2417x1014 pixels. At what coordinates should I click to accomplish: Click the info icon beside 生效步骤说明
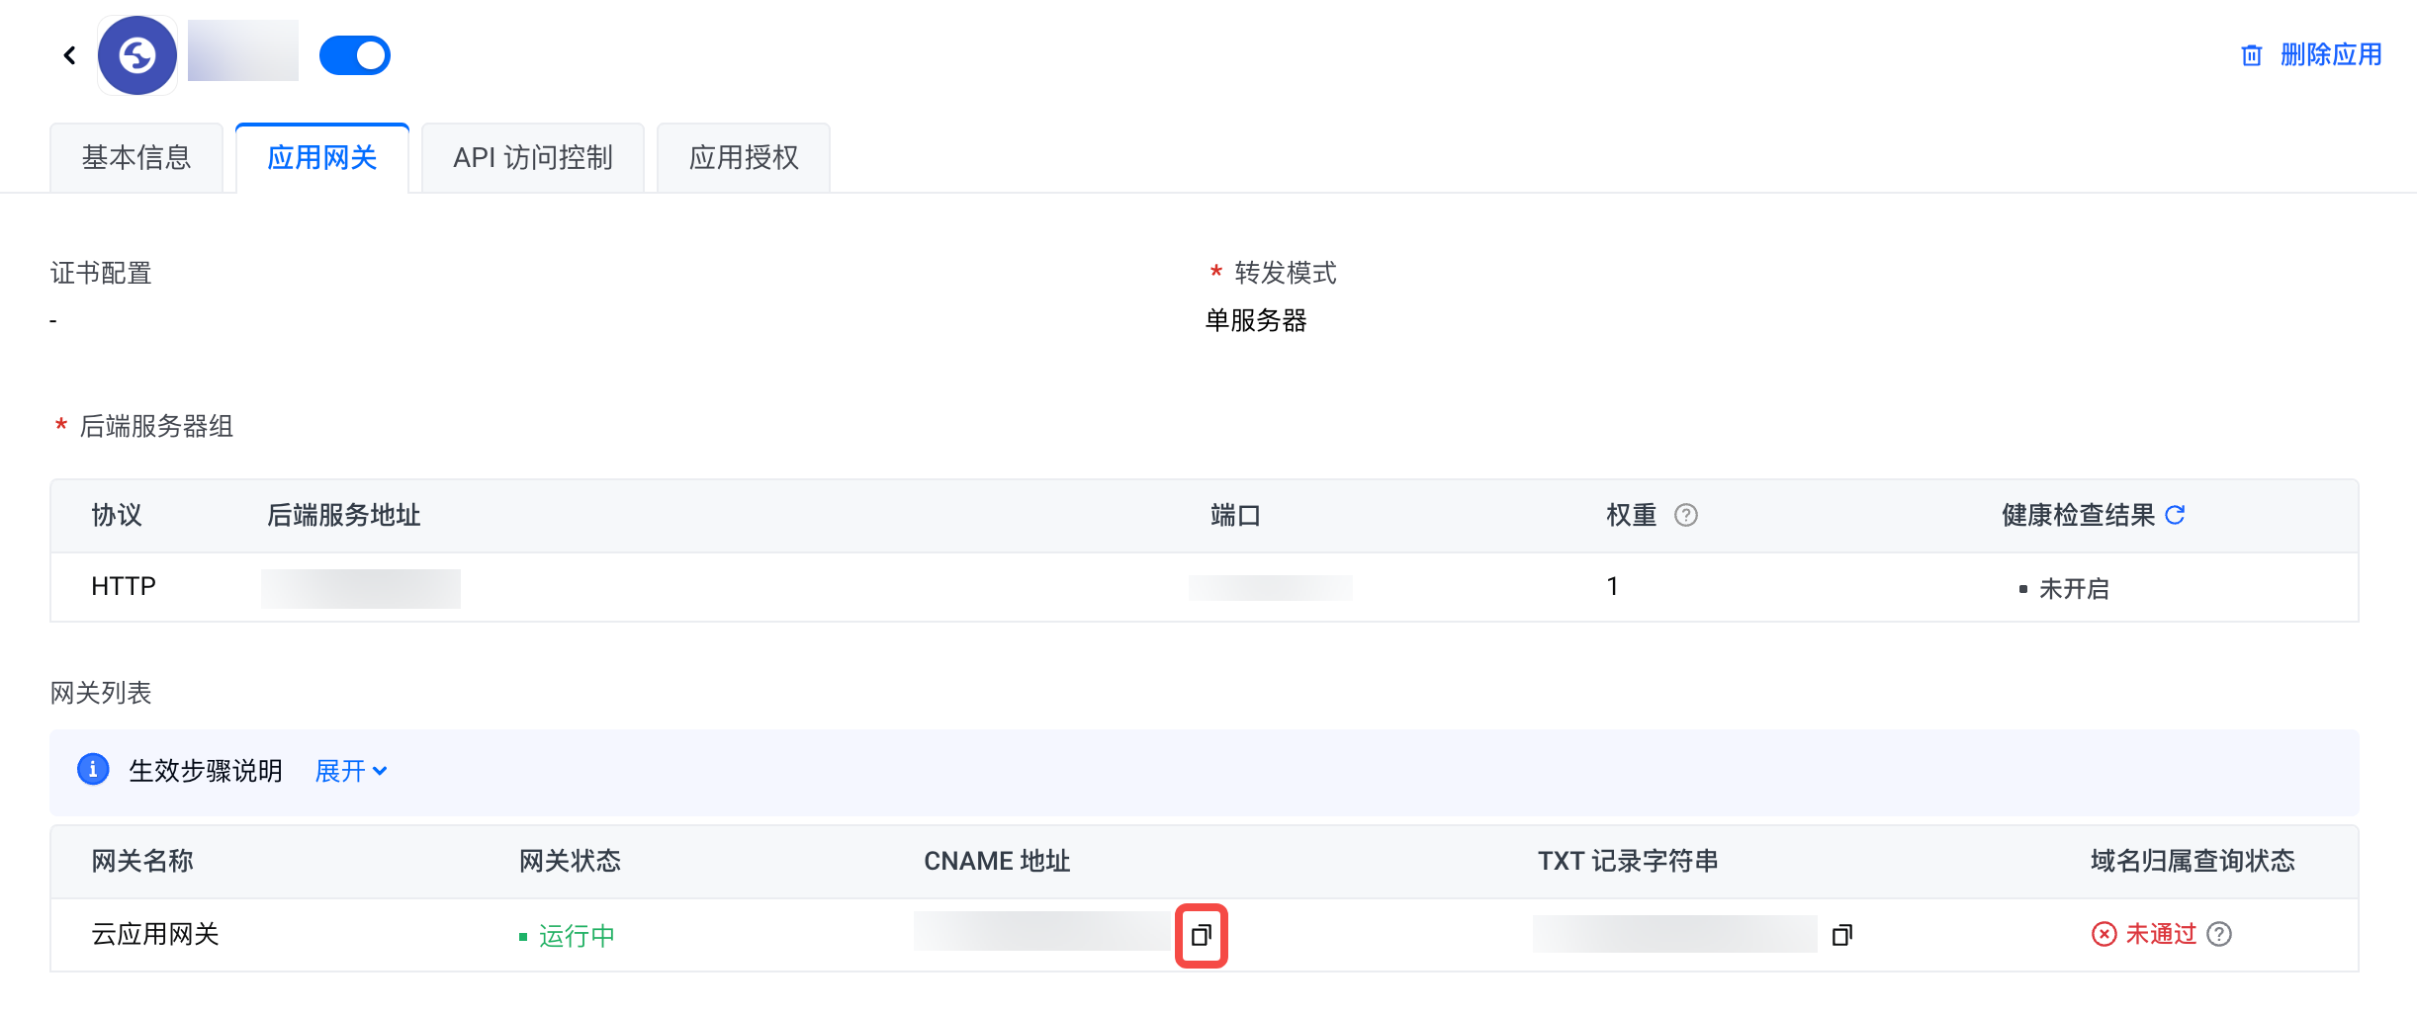[x=93, y=769]
